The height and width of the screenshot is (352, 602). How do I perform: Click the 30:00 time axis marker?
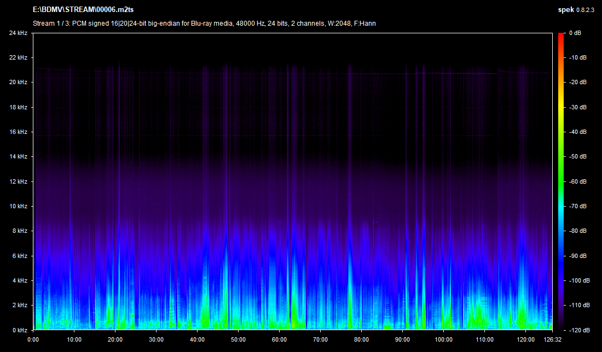click(156, 339)
